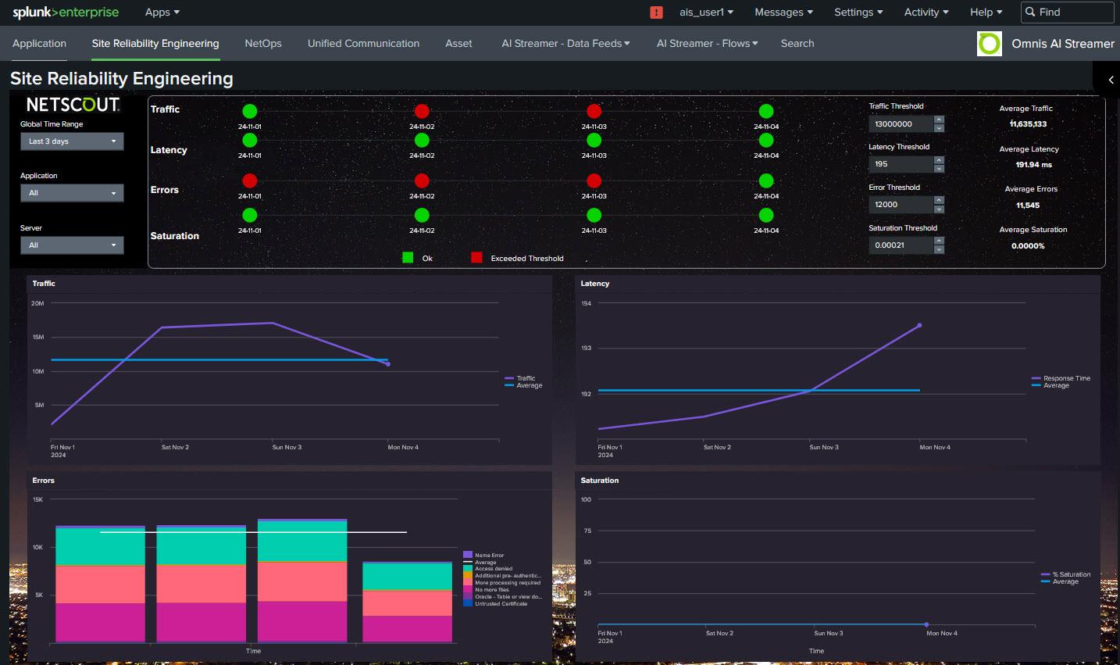Click the Omnis AI Streamer green logo

coord(990,44)
